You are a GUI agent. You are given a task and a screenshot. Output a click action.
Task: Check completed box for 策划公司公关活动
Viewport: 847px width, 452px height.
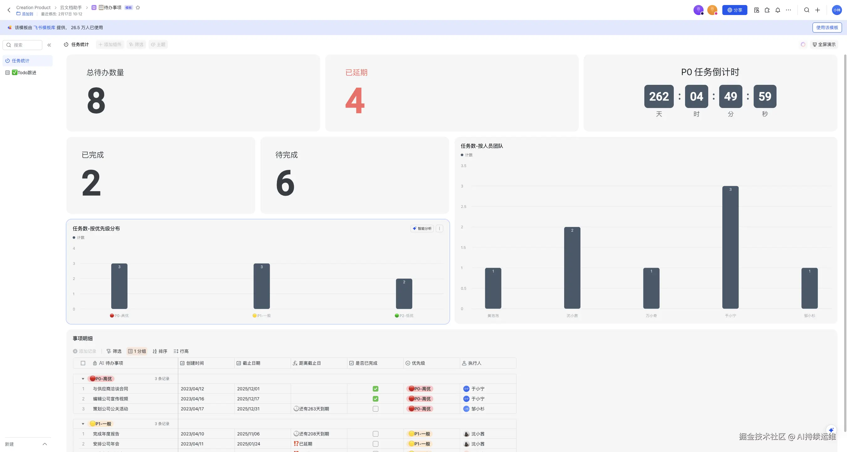pos(376,409)
